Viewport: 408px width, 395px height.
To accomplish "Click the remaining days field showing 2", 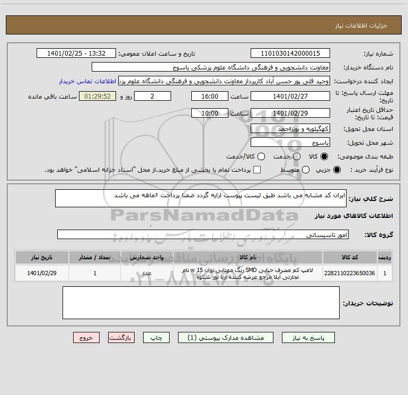I will click(153, 96).
